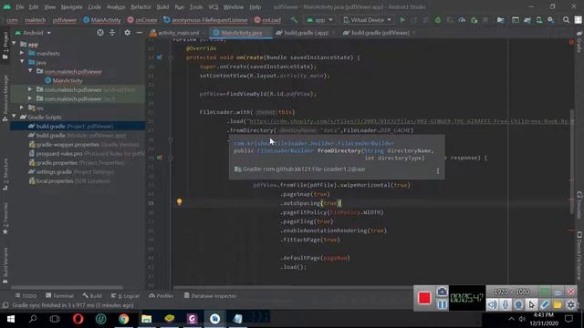Open the File menu
584x328 pixels.
coord(20,7)
